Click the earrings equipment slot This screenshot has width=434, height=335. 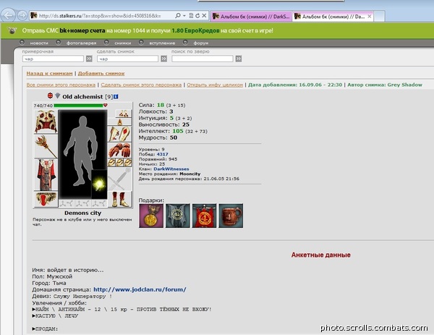click(x=124, y=114)
